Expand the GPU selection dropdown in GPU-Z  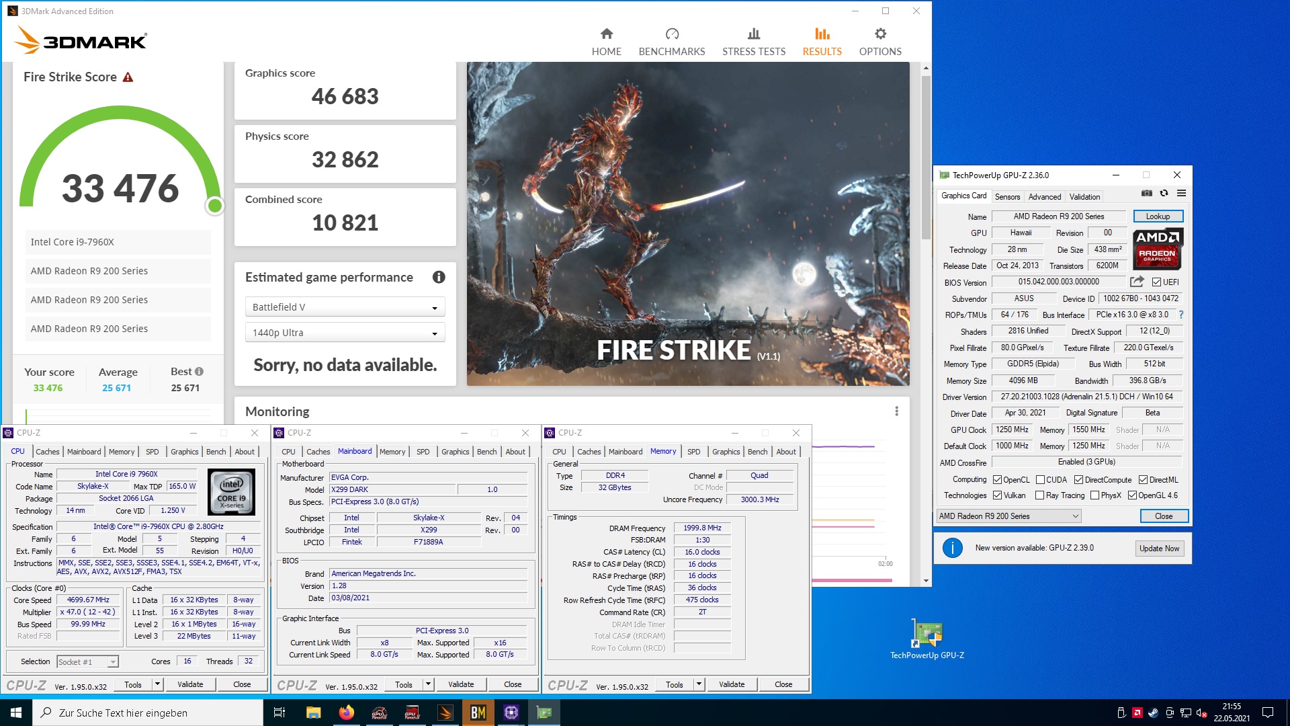[x=1008, y=516]
